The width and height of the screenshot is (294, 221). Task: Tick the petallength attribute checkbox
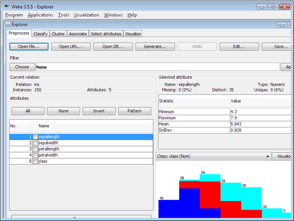[35, 149]
